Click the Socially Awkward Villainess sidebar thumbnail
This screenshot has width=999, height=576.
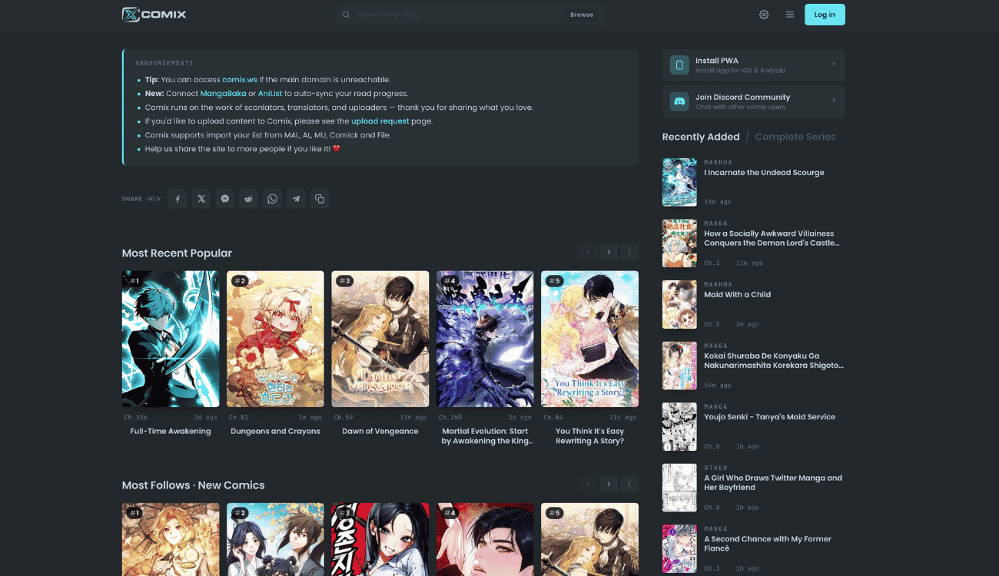pos(679,243)
